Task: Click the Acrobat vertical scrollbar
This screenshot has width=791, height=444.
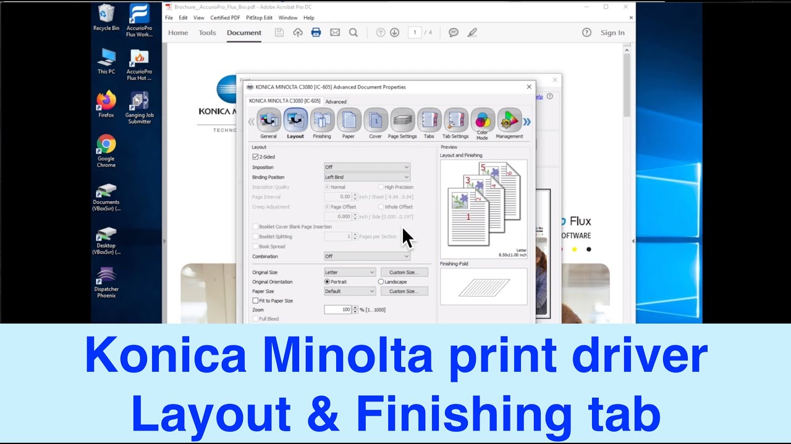Action: 627,86
